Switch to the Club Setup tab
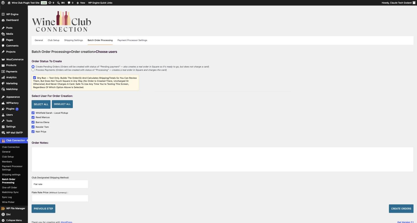 54,40
